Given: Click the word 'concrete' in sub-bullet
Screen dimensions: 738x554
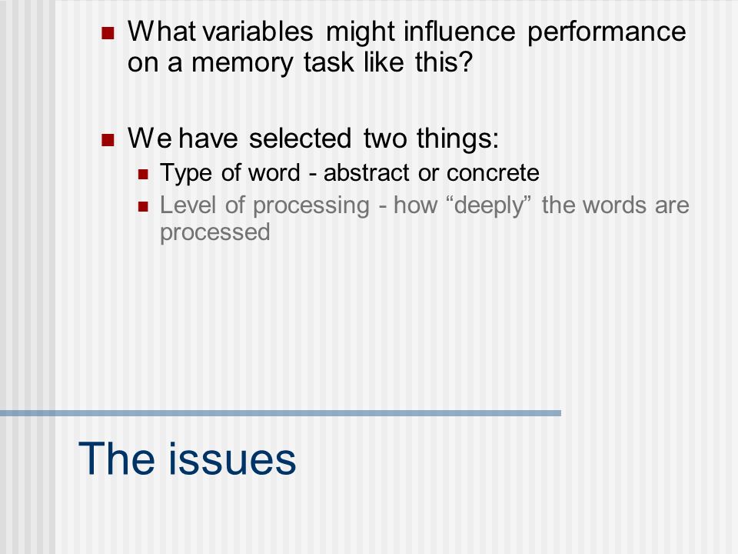Looking at the screenshot, I should pyautogui.click(x=493, y=173).
